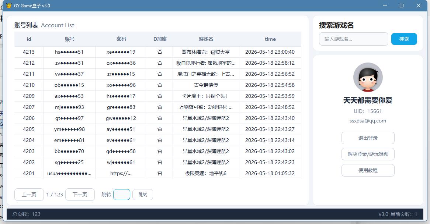430x224 pixels.
Task: Click the 1 / 123 page indicator
Action: (x=54, y=195)
